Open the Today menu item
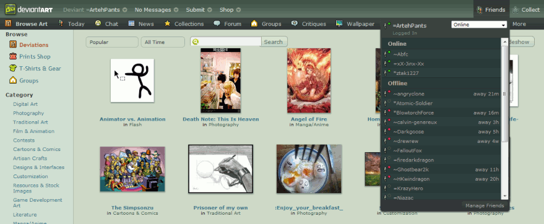Image resolution: width=544 pixels, height=224 pixels. point(76,24)
